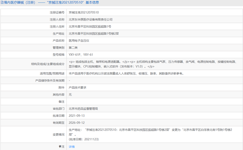This screenshot has height=150, width=243.
Task: Click the 附件 label
Action: pos(61,88)
